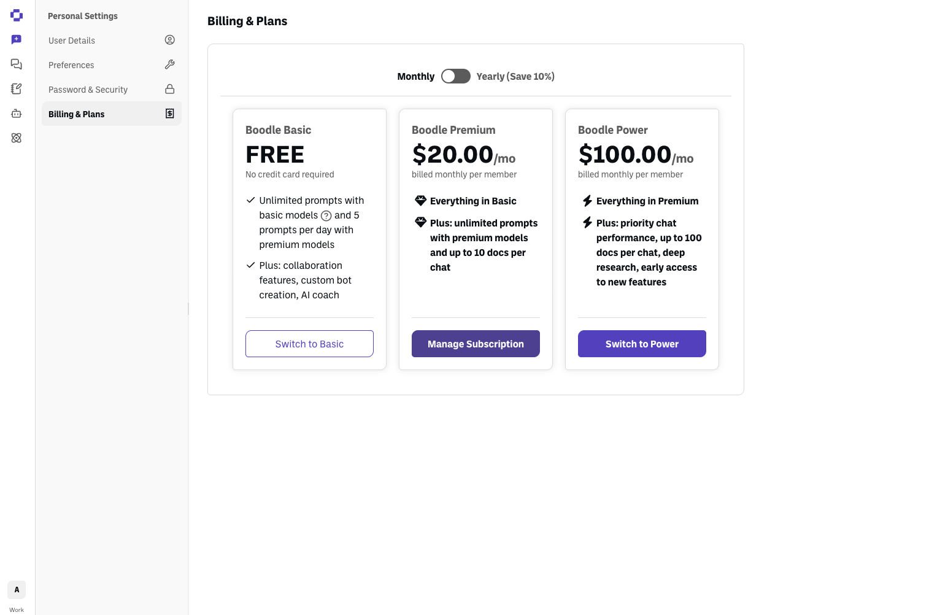Image resolution: width=948 pixels, height=615 pixels.
Task: Open the bots robot icon
Action: (17, 114)
